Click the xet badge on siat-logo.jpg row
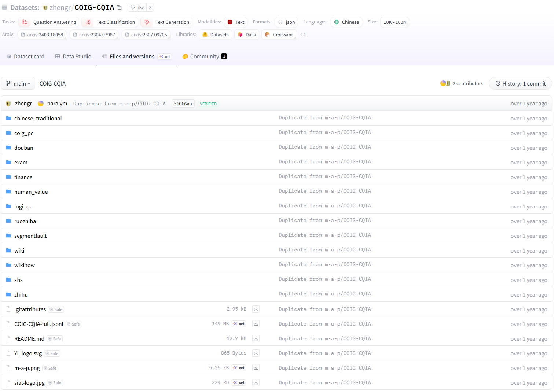 coord(239,382)
